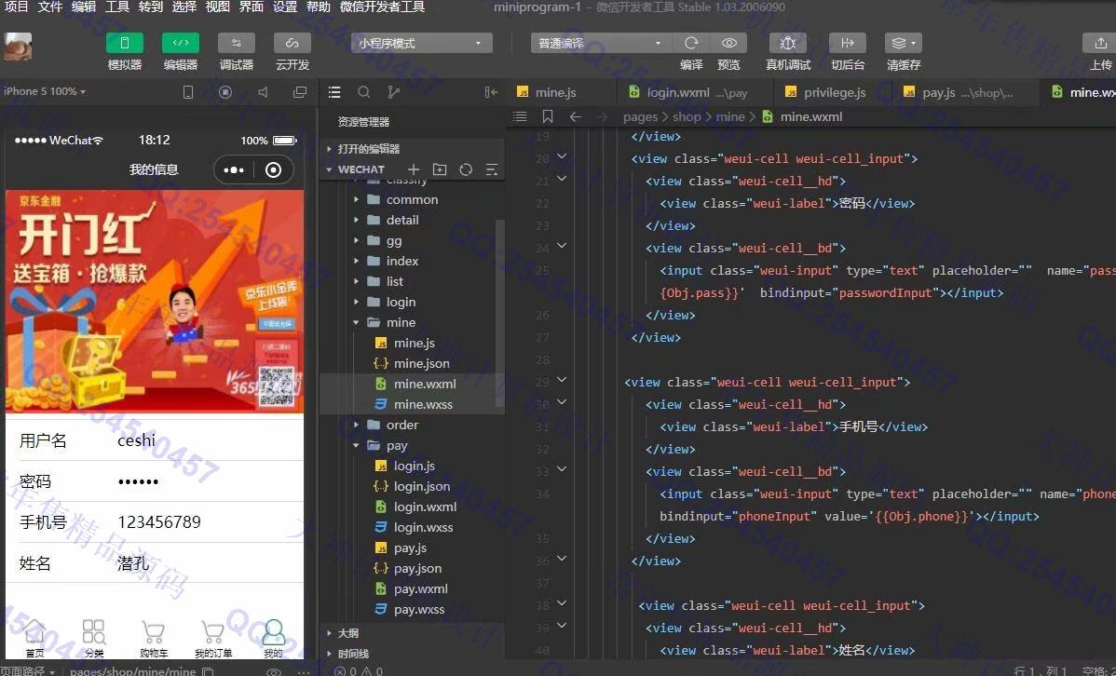1116x676 pixels.
Task: Expand the login folder
Action: click(x=401, y=303)
